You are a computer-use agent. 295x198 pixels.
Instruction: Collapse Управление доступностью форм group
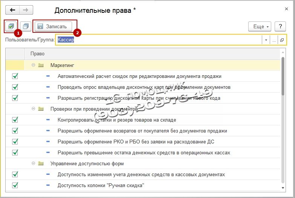[34, 163]
